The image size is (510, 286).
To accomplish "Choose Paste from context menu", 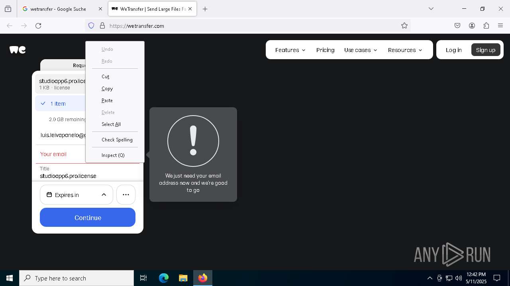I will [x=115, y=100].
